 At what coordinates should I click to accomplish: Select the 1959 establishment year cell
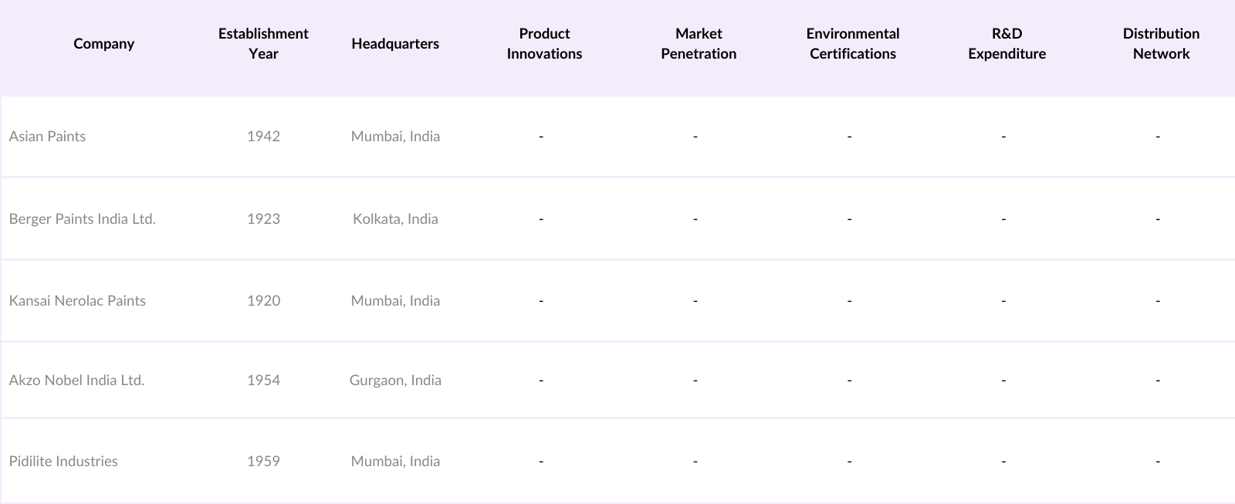(x=263, y=462)
